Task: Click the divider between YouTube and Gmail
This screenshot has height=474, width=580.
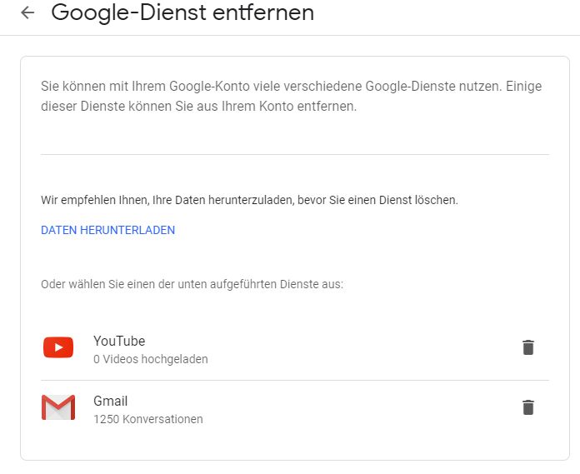Action: tap(295, 380)
